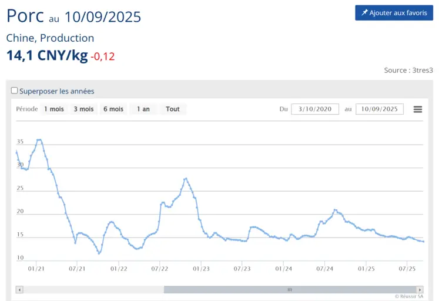Click the pin icon in favoris button
Screen dimensions: 439x301
364,12
